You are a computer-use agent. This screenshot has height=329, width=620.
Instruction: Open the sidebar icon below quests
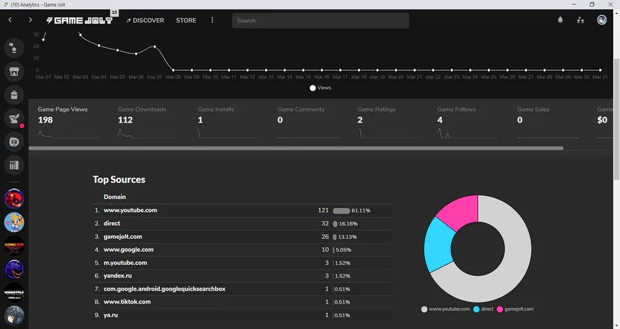[14, 141]
